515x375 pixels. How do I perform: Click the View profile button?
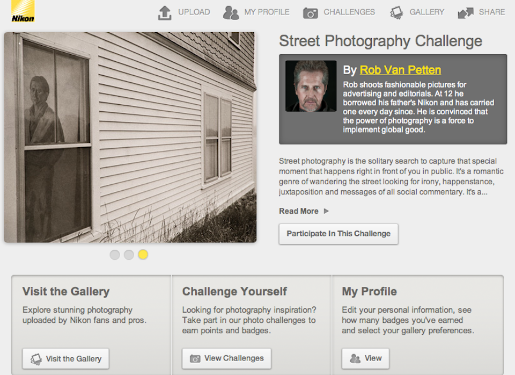tap(365, 358)
